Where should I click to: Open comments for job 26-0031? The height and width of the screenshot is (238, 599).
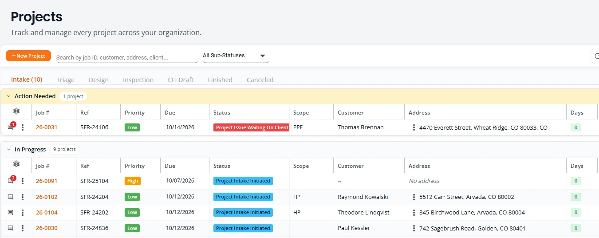coord(11,127)
